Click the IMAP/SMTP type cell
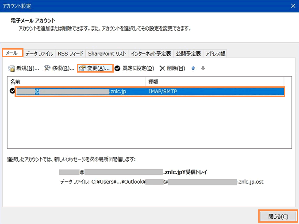This screenshot has width=299, height=224. pos(163,91)
